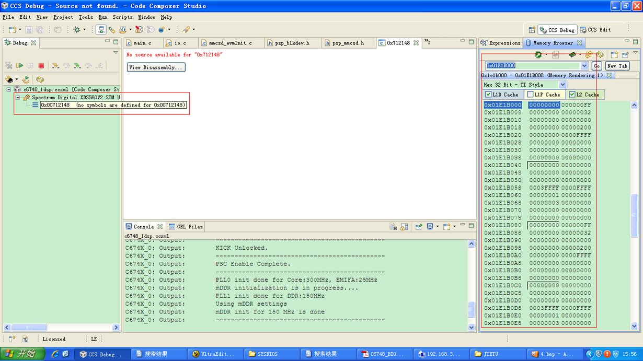Click the Open Perspective icon

point(532,30)
